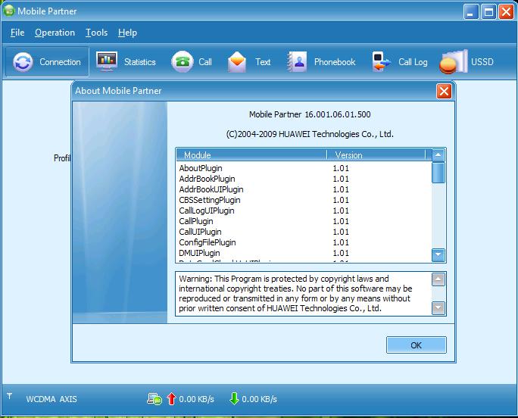
Task: Select the CallLogUIPlugin row
Action: (x=304, y=211)
